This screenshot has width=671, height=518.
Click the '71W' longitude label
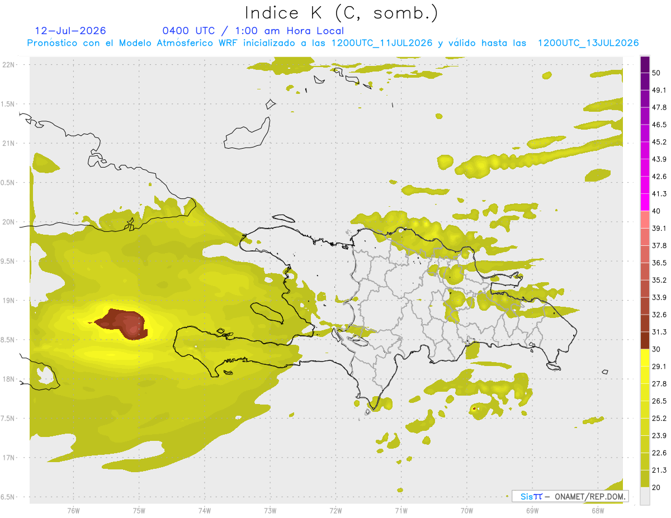[x=401, y=511]
